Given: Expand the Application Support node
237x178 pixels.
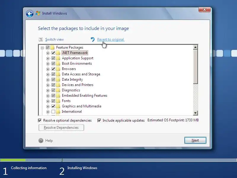Looking at the screenshot, I should pos(48,58).
